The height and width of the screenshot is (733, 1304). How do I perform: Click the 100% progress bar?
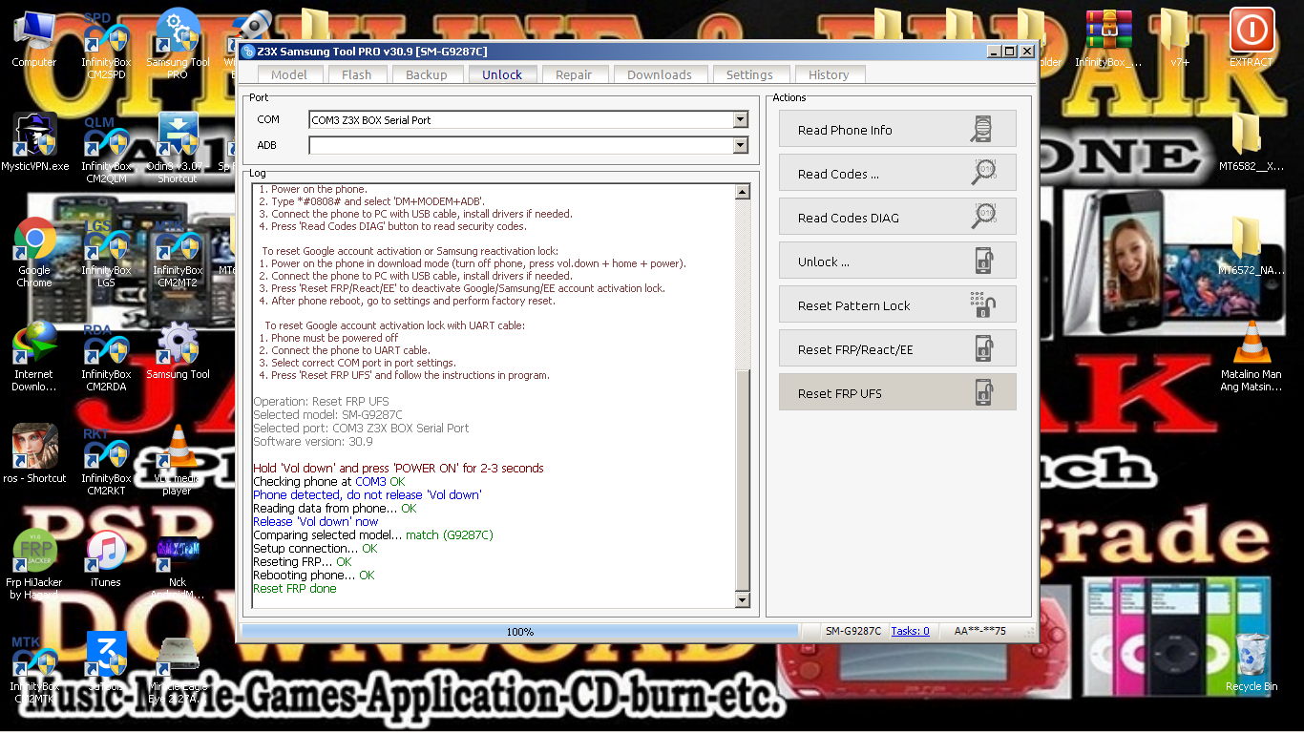tap(520, 631)
